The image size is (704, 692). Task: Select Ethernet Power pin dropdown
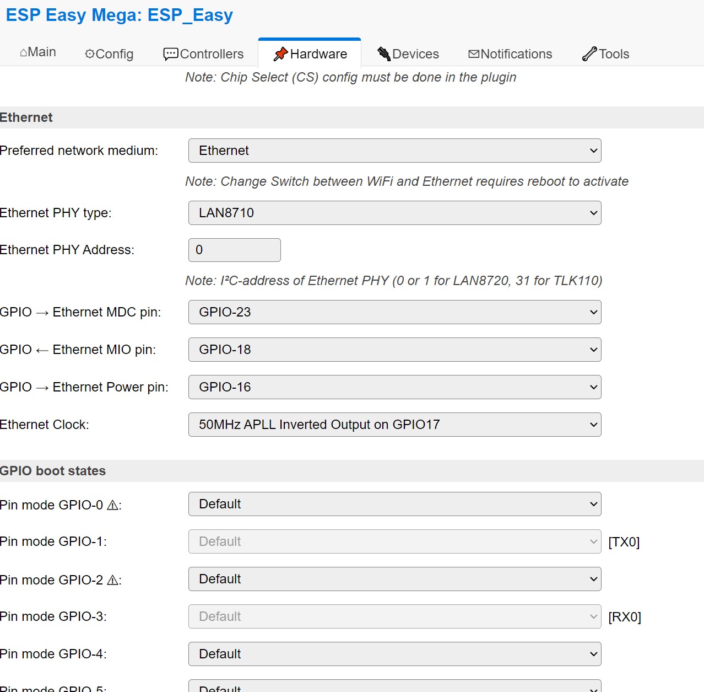[394, 387]
